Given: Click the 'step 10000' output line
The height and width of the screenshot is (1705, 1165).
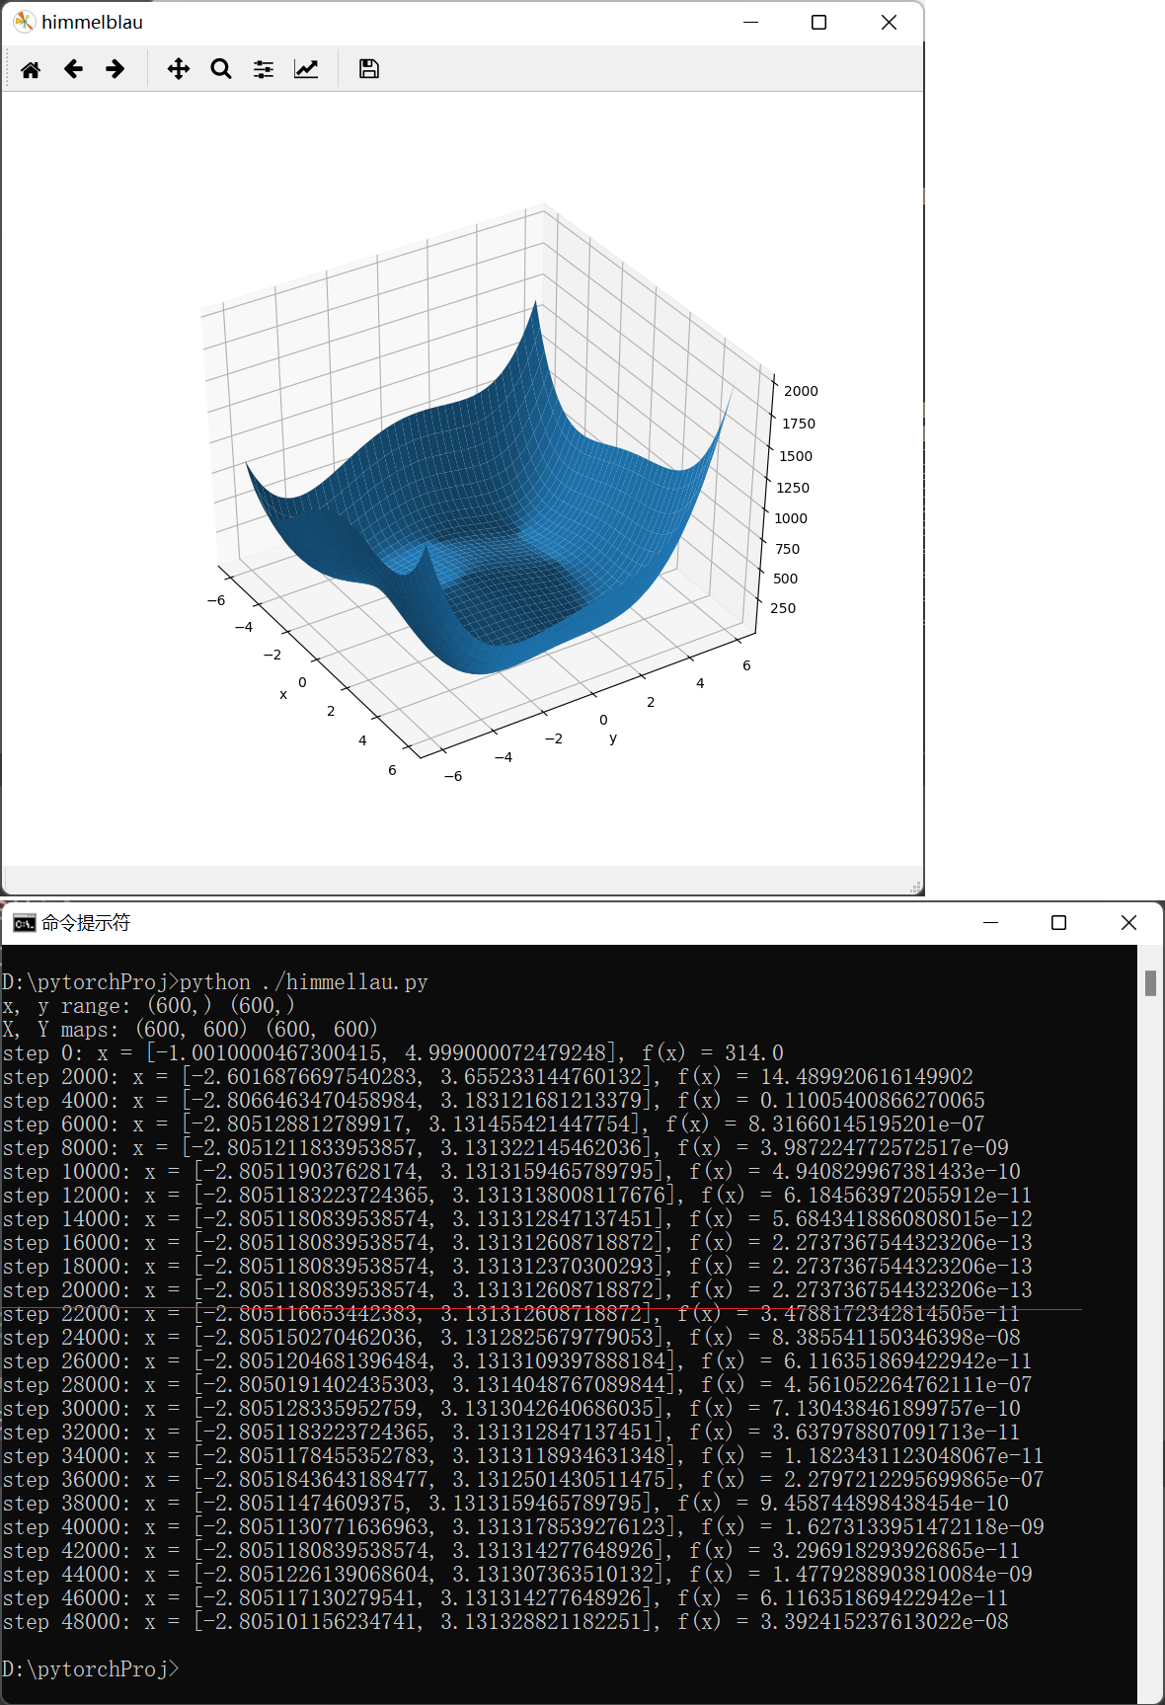Looking at the screenshot, I should coord(511,1172).
